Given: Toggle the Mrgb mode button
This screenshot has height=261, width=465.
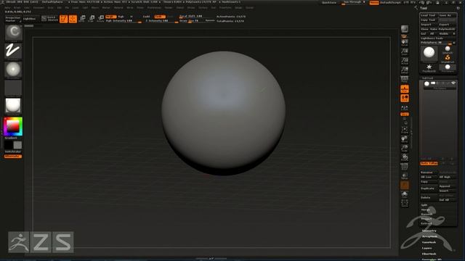Looking at the screenshot, I should 111,17.
